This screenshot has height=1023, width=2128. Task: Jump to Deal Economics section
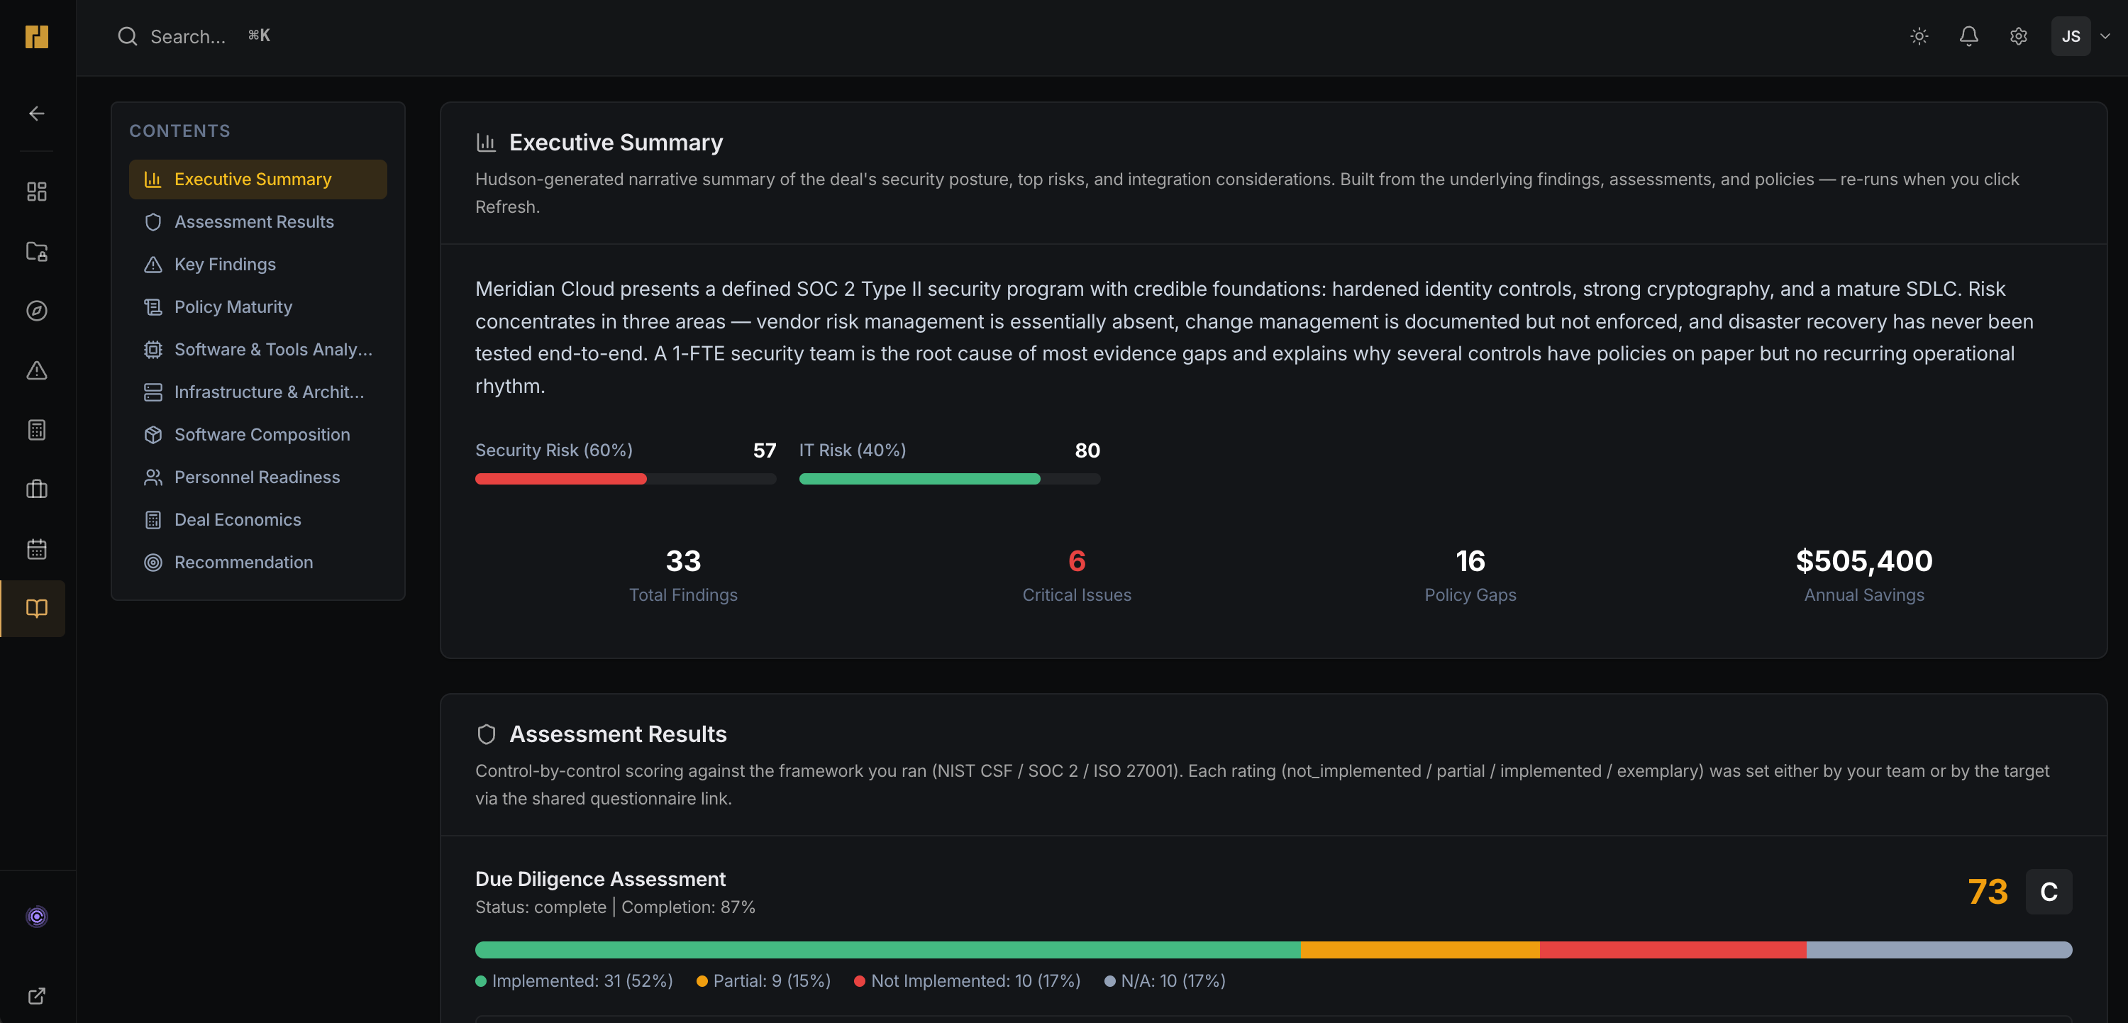[x=257, y=520]
